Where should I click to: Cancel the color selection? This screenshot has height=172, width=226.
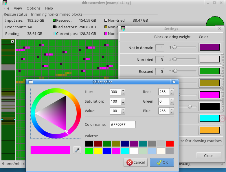tap(135, 162)
